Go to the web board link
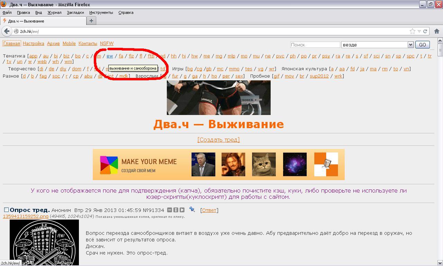The image size is (443, 266). point(42,62)
